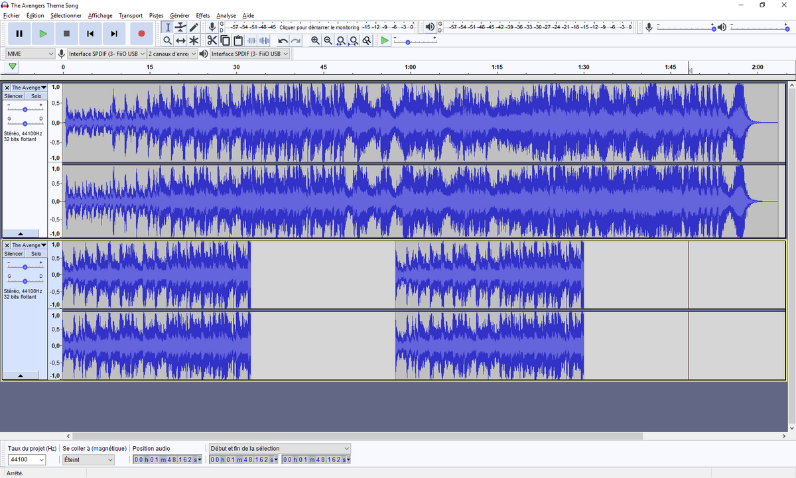
Task: Select the Time Shift tool
Action: (180, 40)
